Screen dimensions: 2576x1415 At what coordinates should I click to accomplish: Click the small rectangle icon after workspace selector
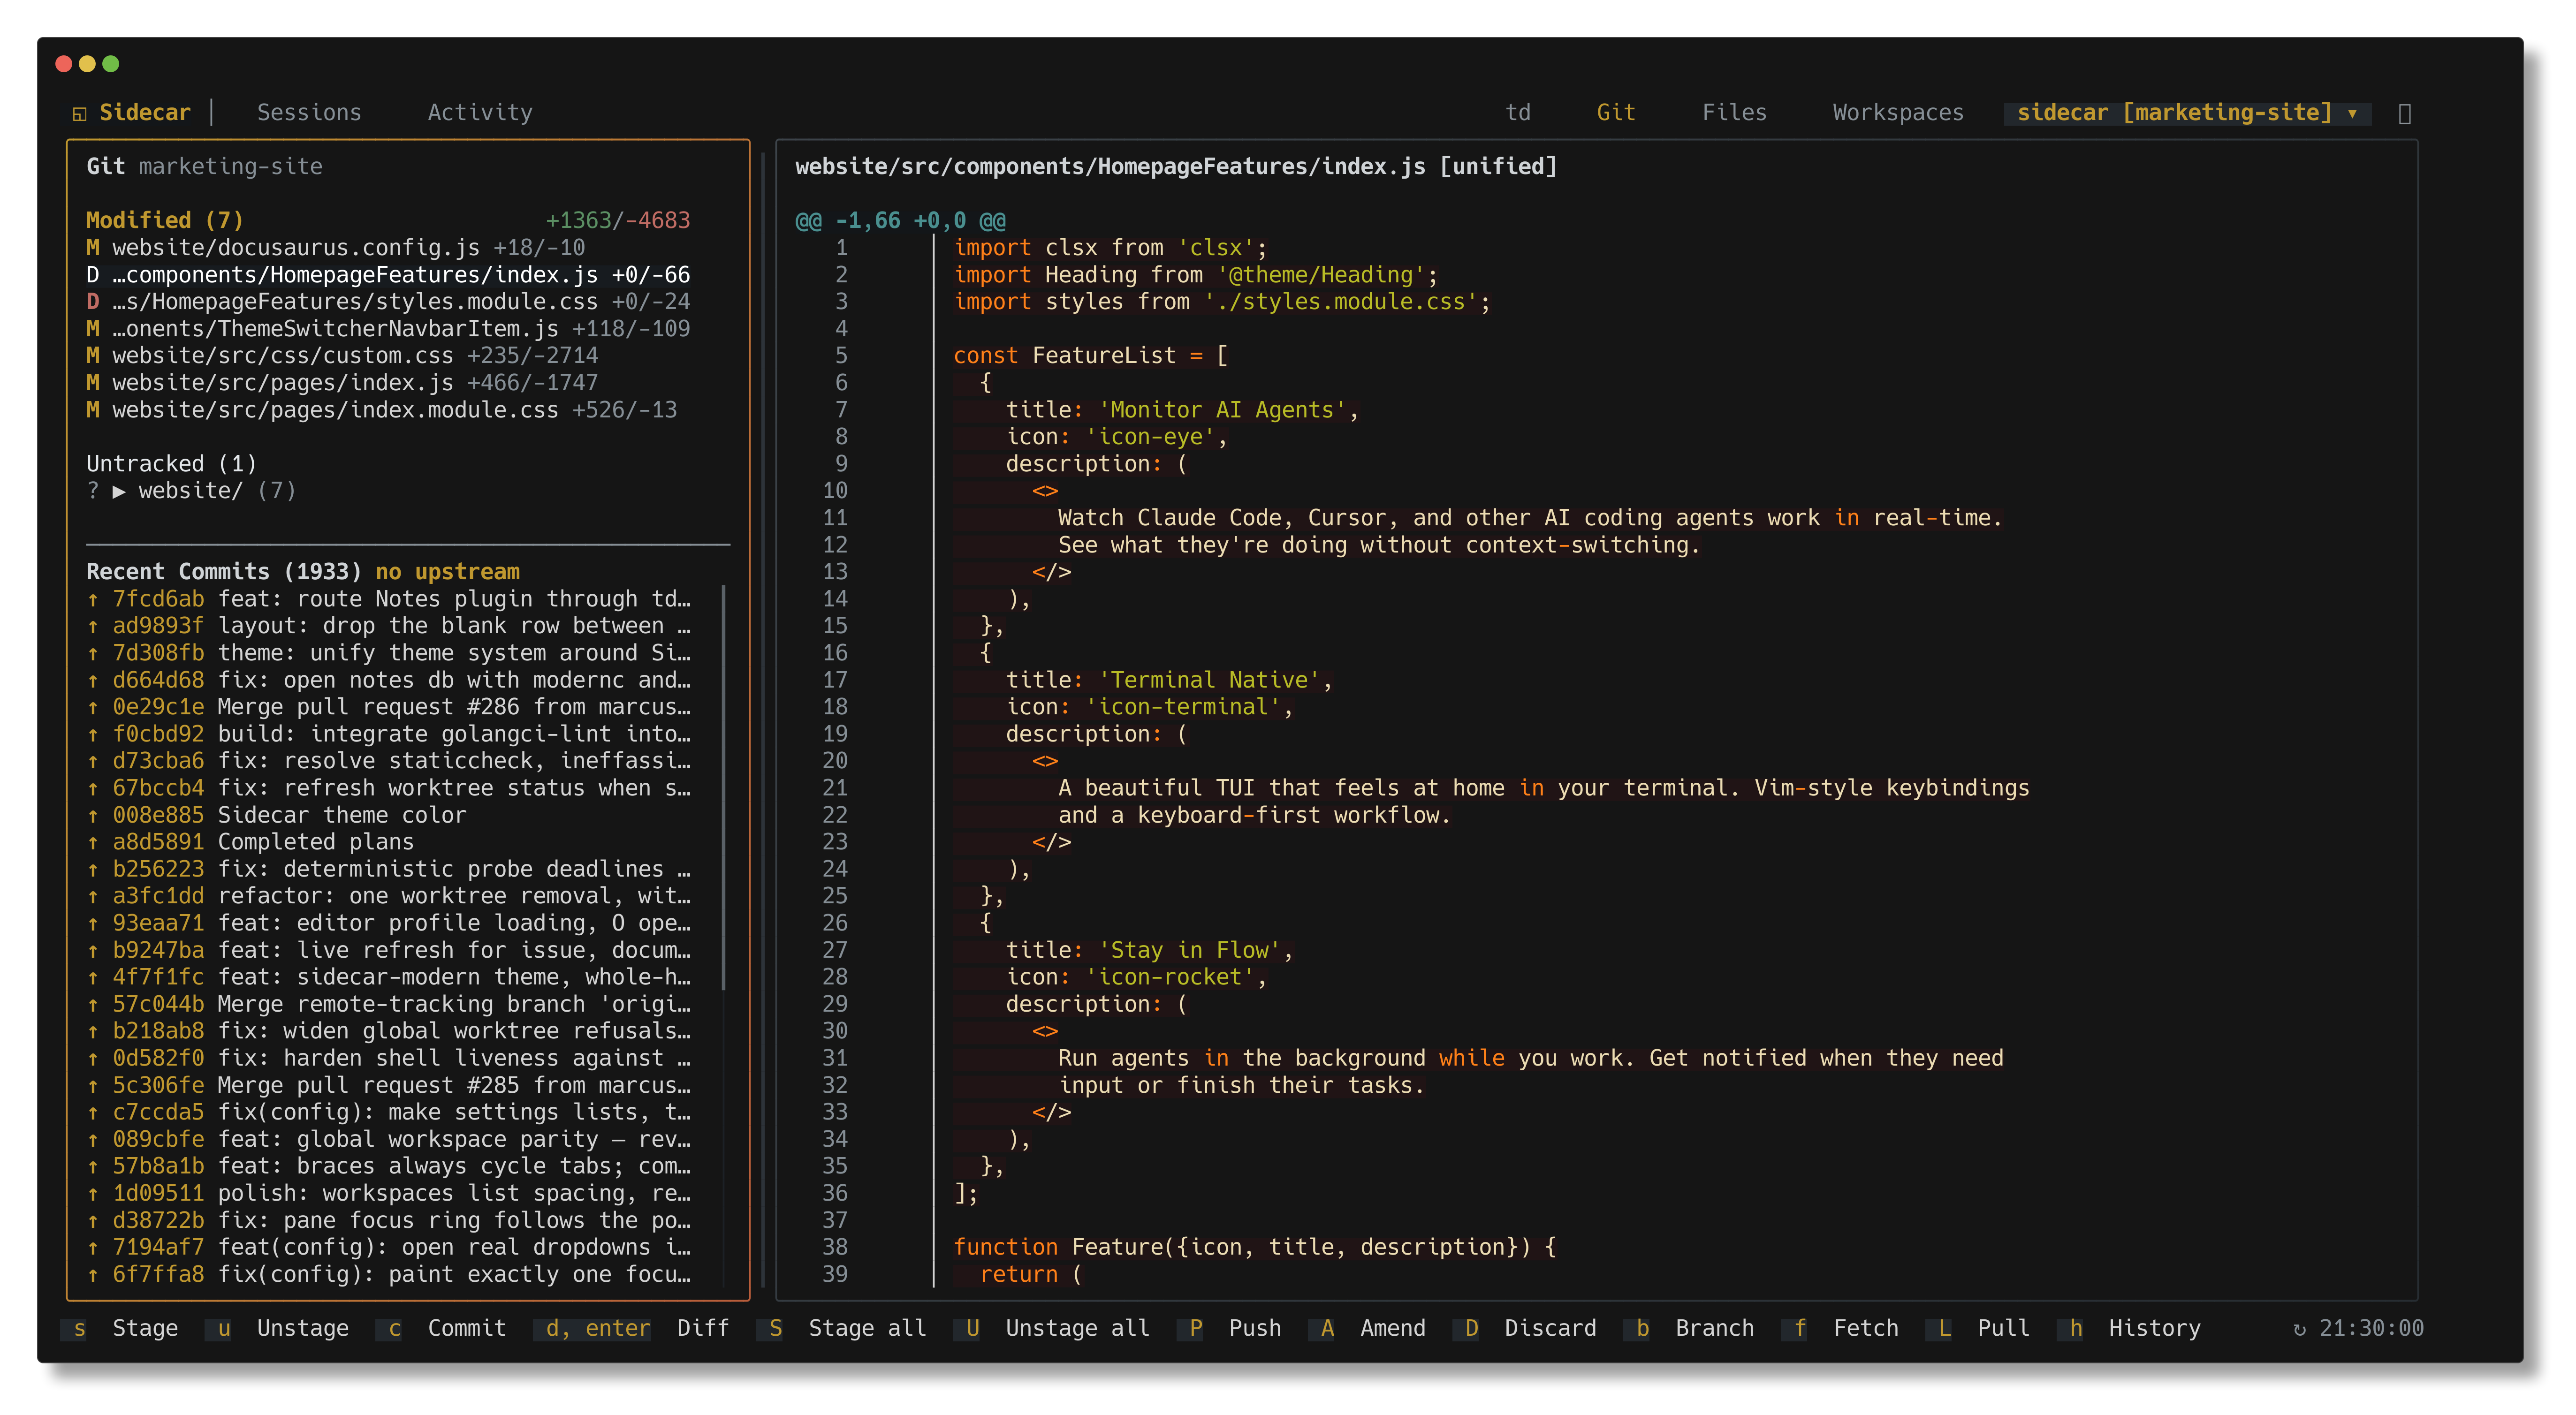coord(2404,113)
